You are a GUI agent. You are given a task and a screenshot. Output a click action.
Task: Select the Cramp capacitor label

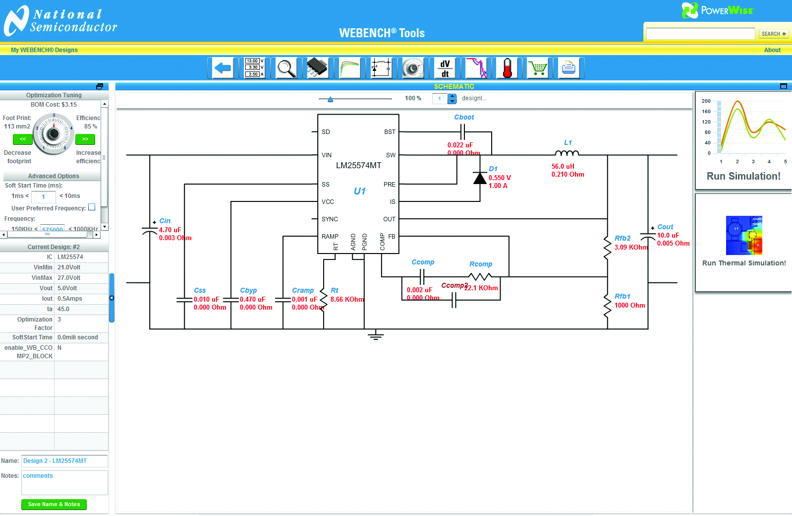point(303,290)
